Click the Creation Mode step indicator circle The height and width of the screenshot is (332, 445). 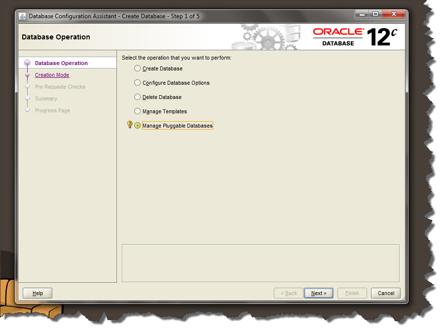coord(28,75)
